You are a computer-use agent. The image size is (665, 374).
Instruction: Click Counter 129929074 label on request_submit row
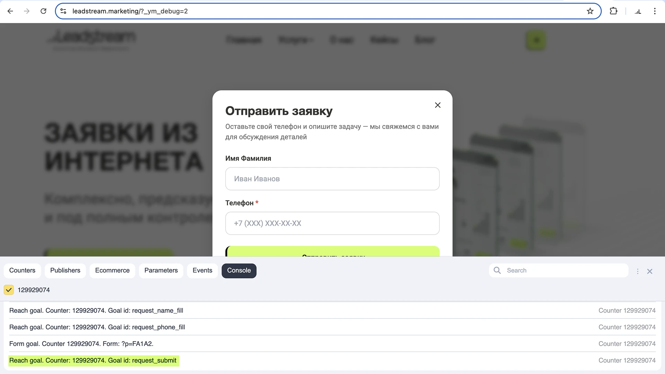627,360
